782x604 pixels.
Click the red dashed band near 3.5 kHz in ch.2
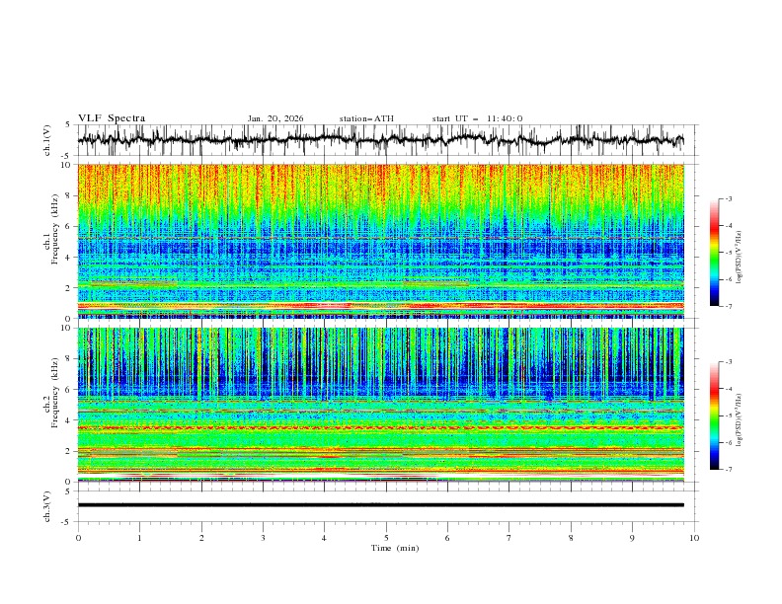click(x=380, y=427)
